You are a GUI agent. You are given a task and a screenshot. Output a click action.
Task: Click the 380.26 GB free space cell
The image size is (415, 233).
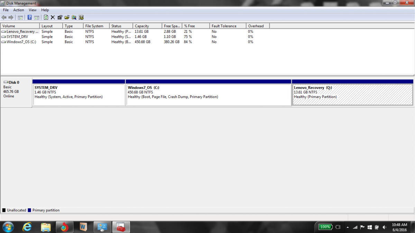(x=172, y=42)
